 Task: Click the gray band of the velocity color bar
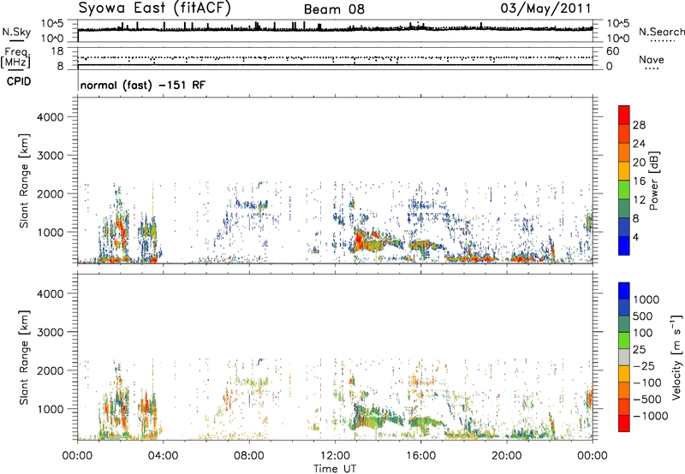[x=624, y=357]
